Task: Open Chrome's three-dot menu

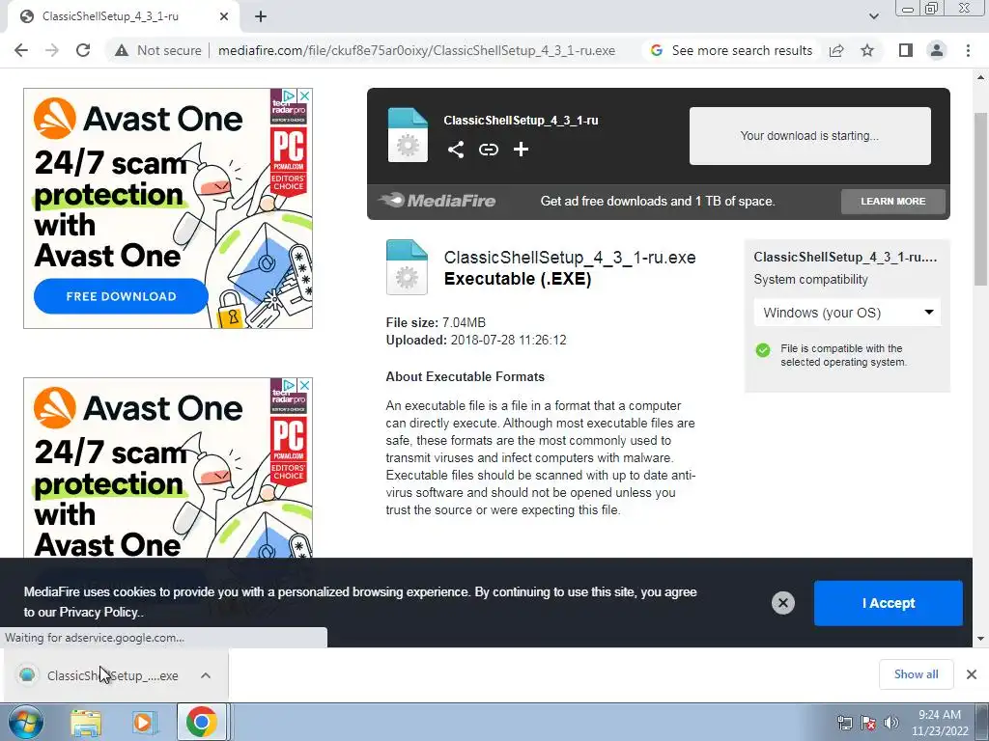Action: pos(968,50)
